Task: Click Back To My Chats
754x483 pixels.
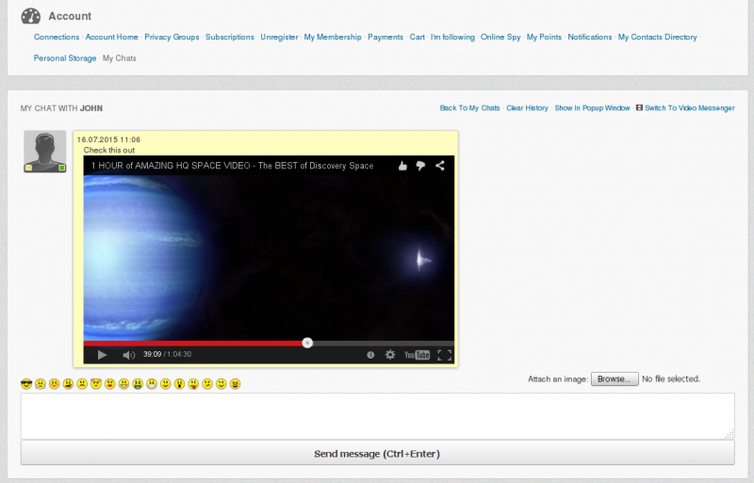Action: pyautogui.click(x=469, y=108)
